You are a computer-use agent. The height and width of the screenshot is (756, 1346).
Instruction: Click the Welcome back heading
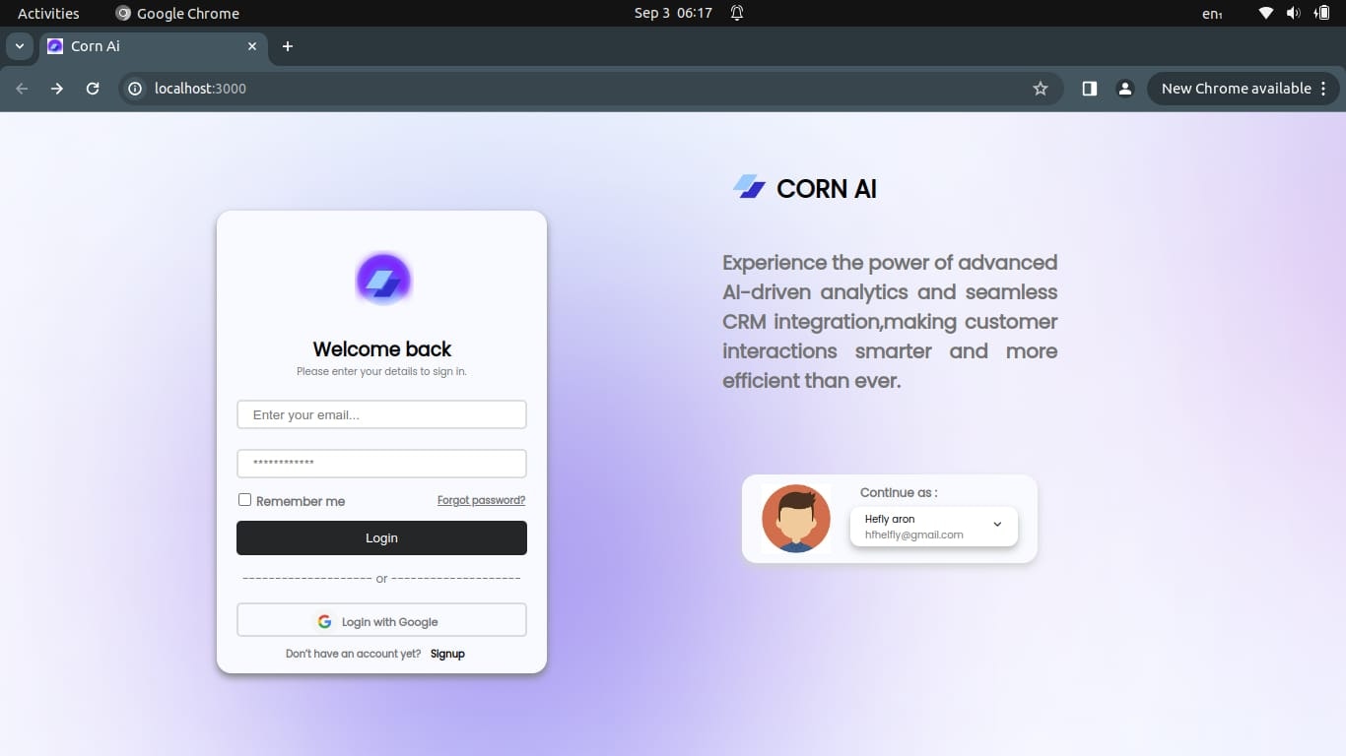(x=382, y=348)
